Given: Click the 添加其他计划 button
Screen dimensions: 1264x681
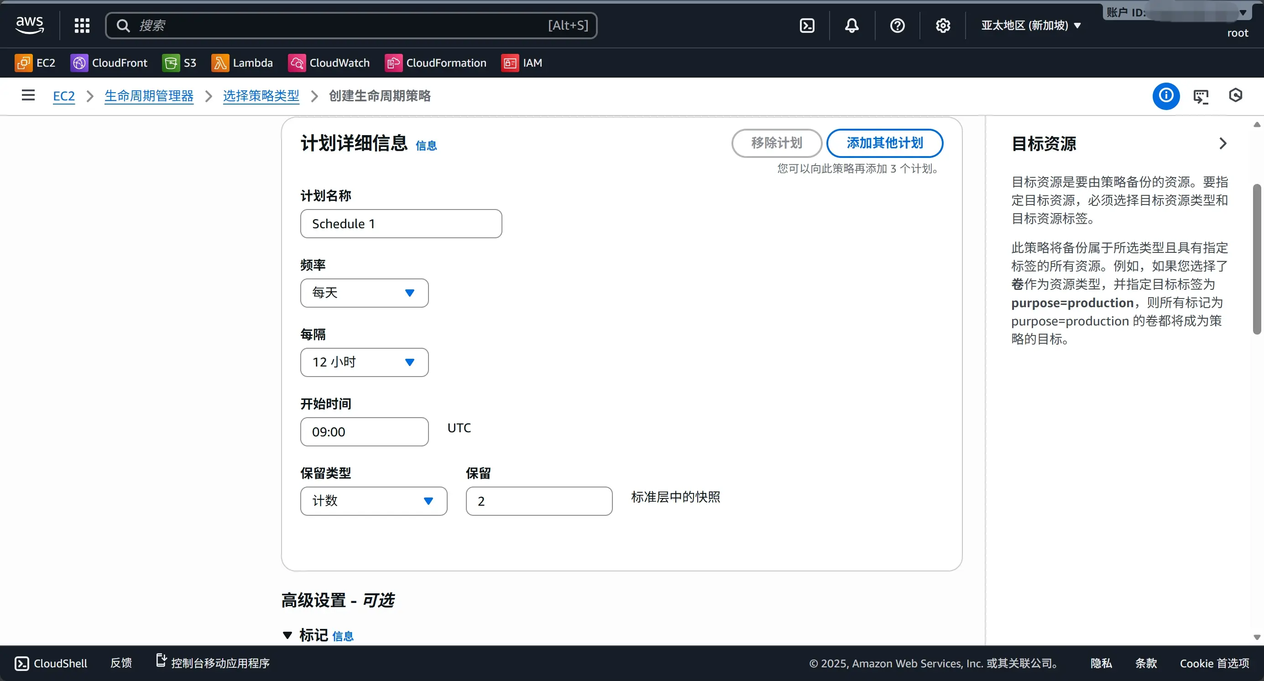Looking at the screenshot, I should 885,143.
